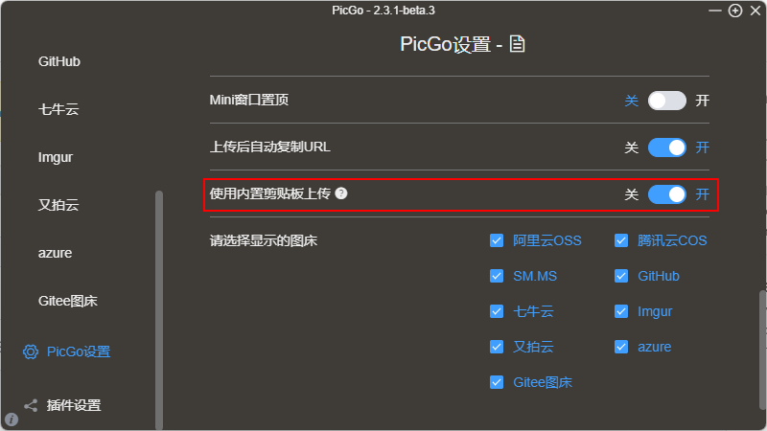Open GitHub in the sidebar
This screenshot has height=431, width=767.
pyautogui.click(x=59, y=61)
